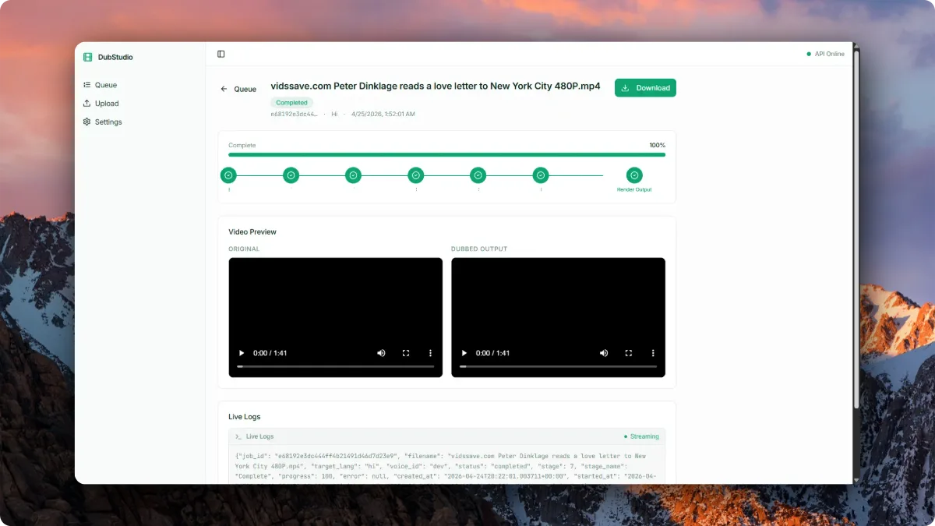Mute the original video volume
The image size is (935, 526).
[x=381, y=353]
